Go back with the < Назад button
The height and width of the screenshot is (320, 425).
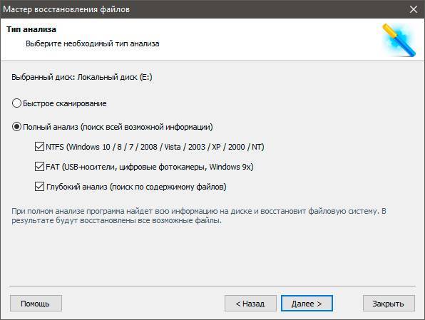click(250, 303)
